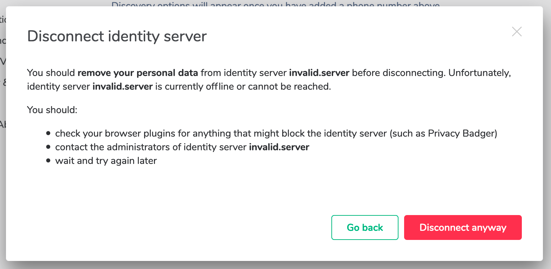Select the Disconnect identity server heading
Image resolution: width=551 pixels, height=269 pixels.
coord(117,36)
